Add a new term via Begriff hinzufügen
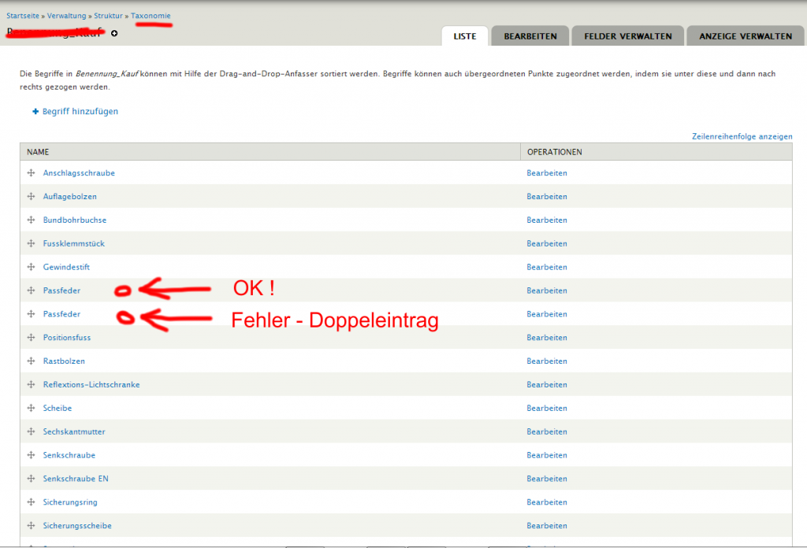807x548 pixels. coord(80,112)
